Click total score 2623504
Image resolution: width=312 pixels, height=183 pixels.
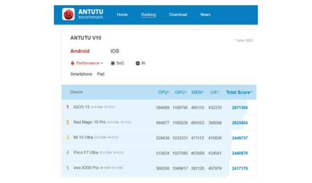pos(240,123)
